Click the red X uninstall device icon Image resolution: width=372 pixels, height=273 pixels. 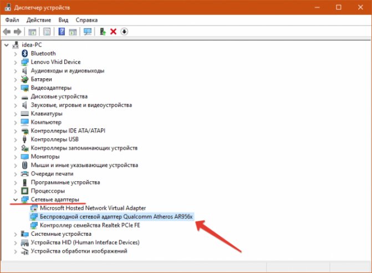click(114, 32)
